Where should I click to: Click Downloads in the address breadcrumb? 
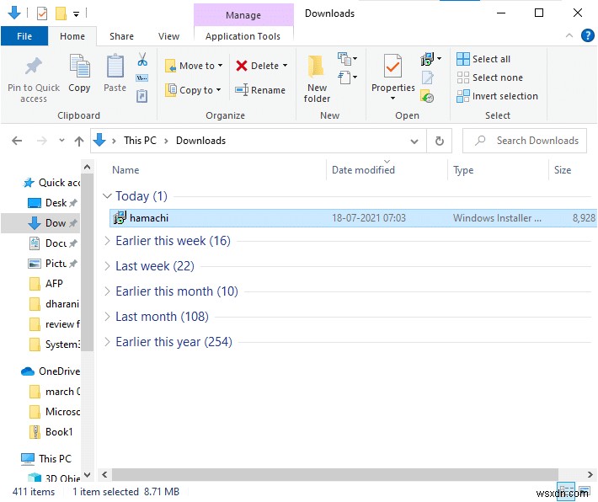[201, 141]
